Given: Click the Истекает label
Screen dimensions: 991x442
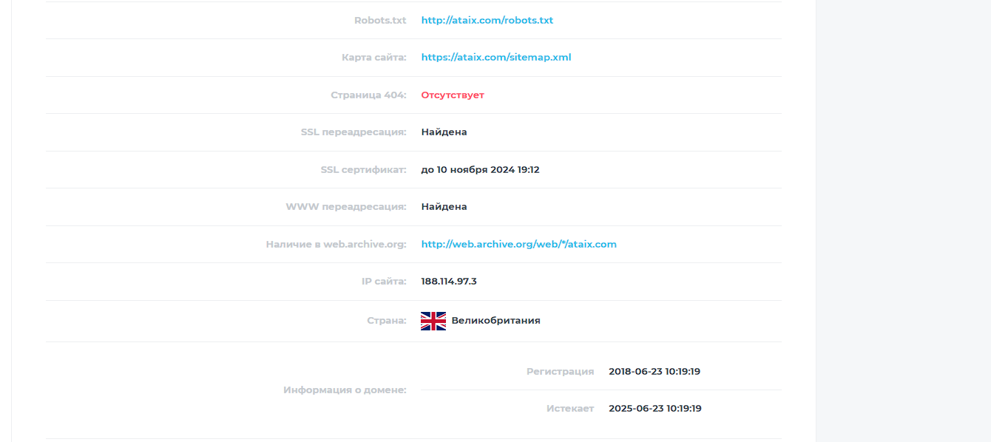Looking at the screenshot, I should point(570,409).
